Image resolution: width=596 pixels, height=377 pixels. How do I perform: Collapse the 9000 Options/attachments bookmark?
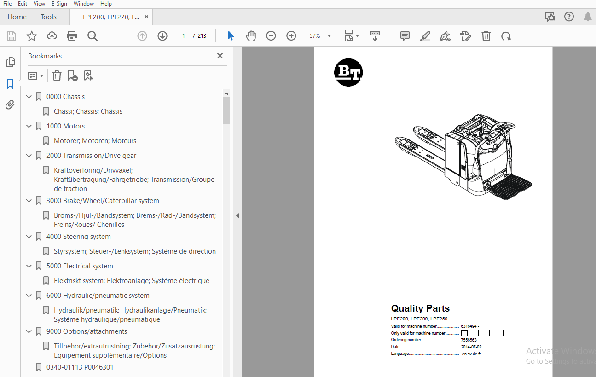click(x=29, y=331)
